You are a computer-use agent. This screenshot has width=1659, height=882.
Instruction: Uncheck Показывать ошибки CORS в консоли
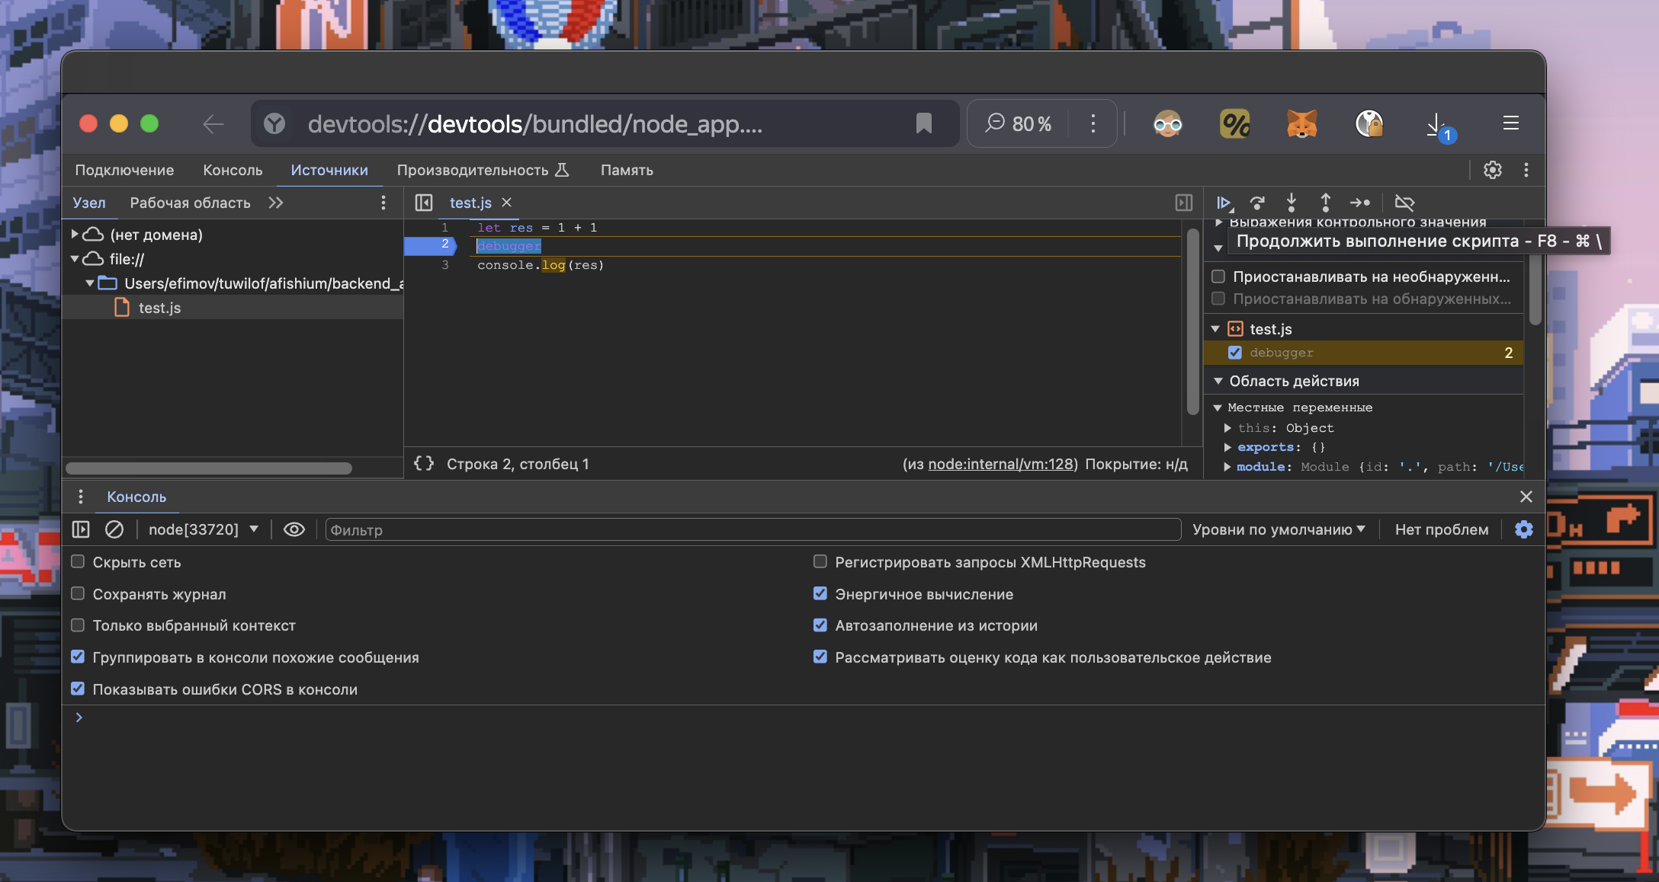pyautogui.click(x=78, y=689)
